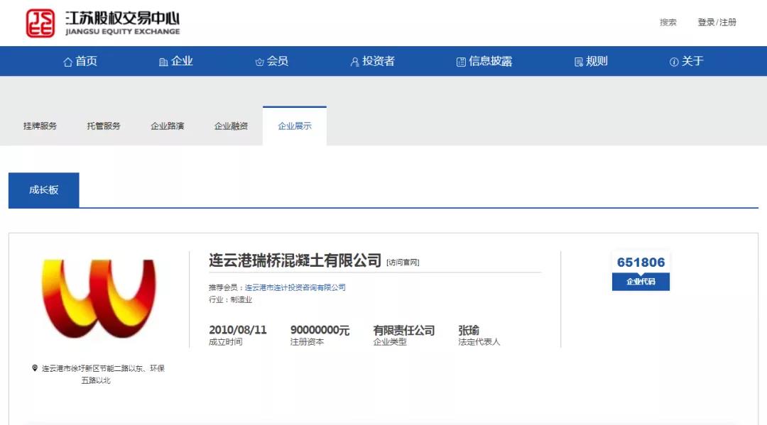Visit the company's 访问官网 link
The width and height of the screenshot is (767, 425).
[x=403, y=263]
